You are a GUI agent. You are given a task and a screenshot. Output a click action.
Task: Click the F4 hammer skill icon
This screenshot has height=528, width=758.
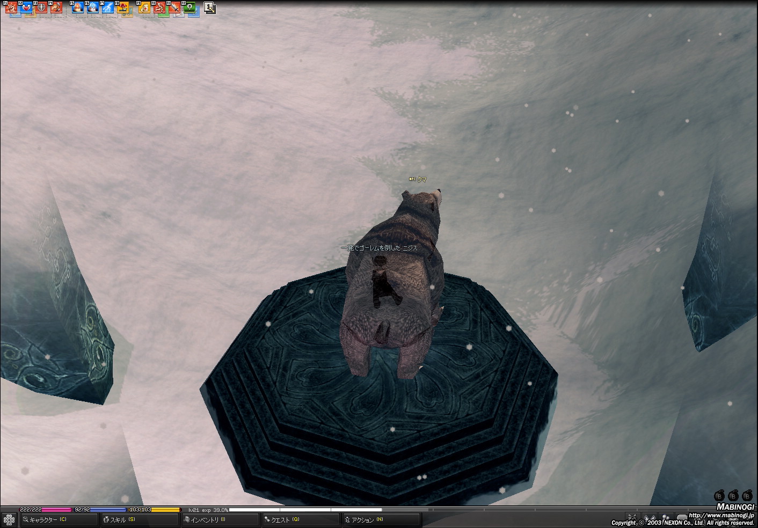(57, 8)
